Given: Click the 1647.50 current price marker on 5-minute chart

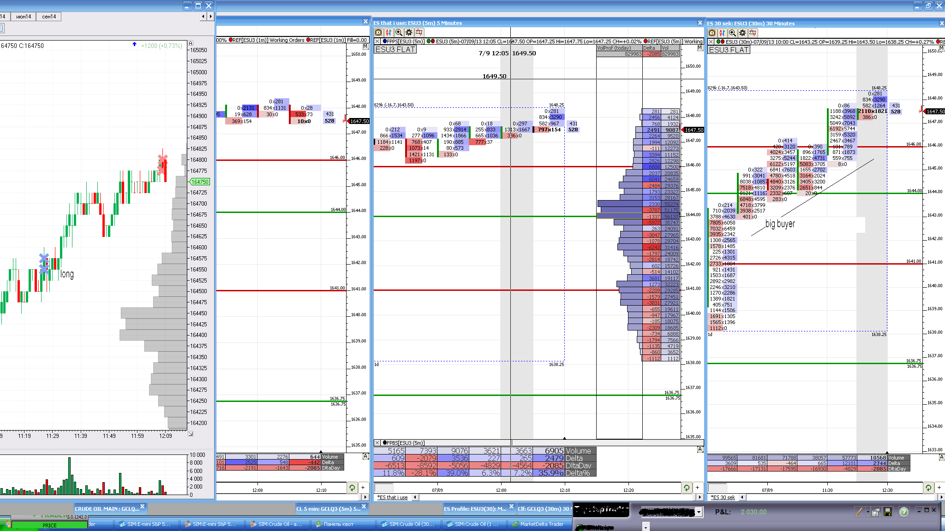Looking at the screenshot, I should point(694,130).
